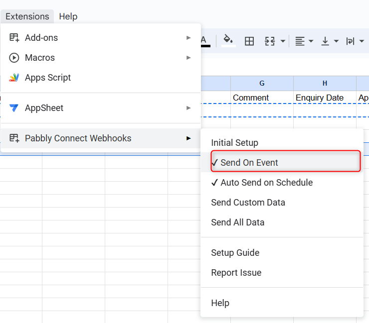The image size is (369, 323).
Task: Expand the AppSheet submenu arrow
Action: tap(188, 108)
